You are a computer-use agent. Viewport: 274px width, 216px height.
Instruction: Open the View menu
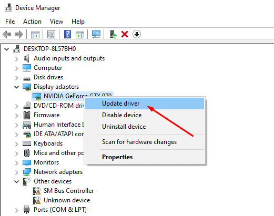click(56, 22)
